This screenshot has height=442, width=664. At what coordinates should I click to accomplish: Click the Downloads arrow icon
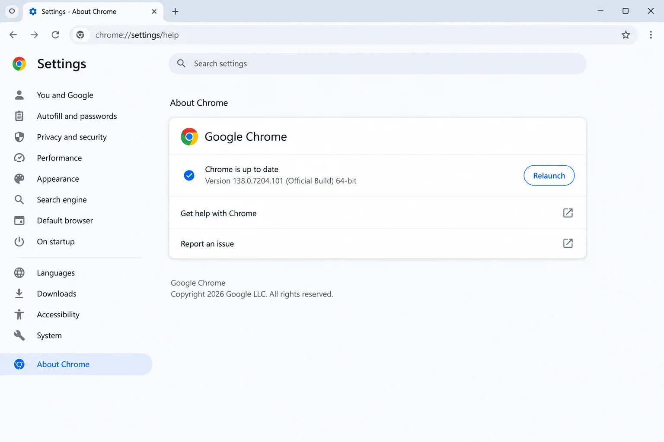point(19,294)
